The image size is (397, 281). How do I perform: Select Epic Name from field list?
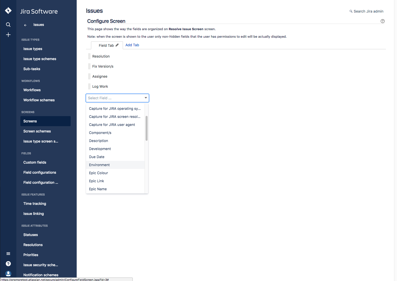(x=115, y=189)
